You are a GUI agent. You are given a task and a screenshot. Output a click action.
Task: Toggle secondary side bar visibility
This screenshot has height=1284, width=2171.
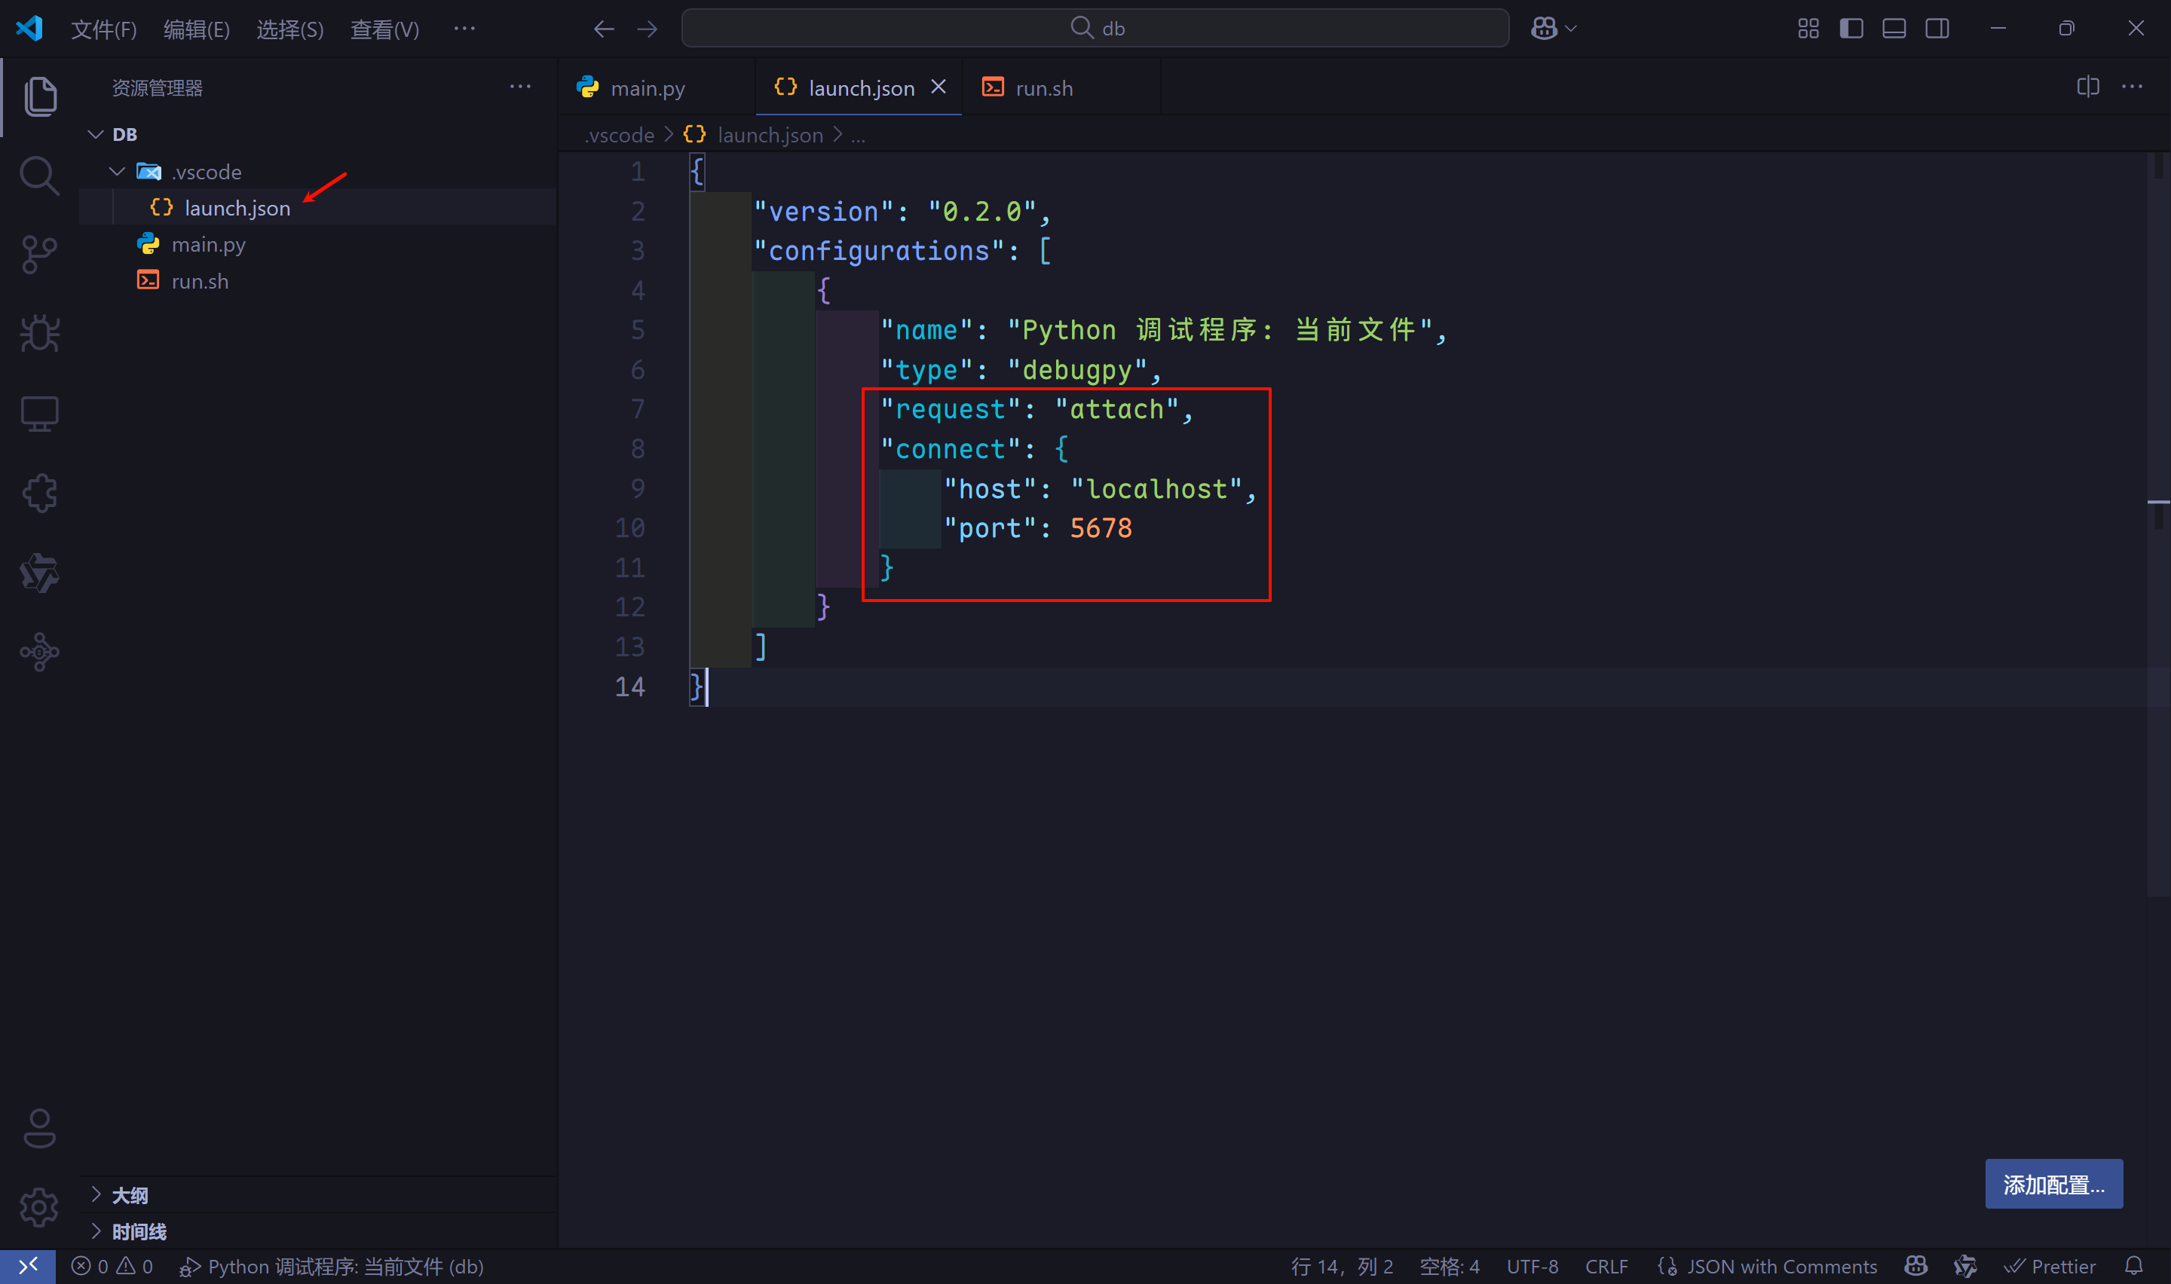click(1937, 29)
